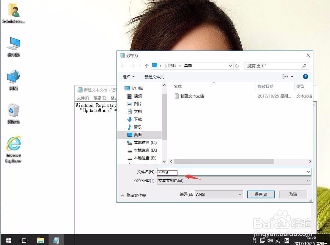Click the Task View taskbar icon

click(x=24, y=240)
